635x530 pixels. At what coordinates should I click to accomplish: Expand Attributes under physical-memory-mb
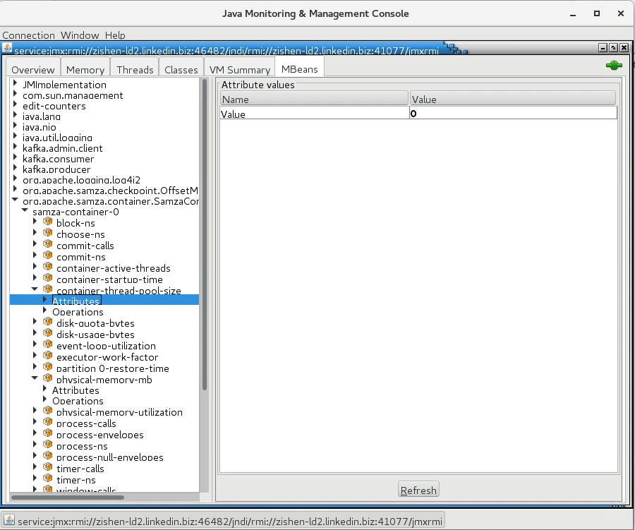45,389
